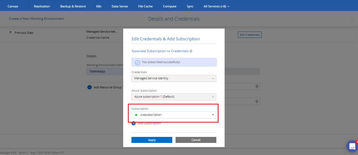
Task: Switch to the Canvas tab
Action: tap(13, 6)
